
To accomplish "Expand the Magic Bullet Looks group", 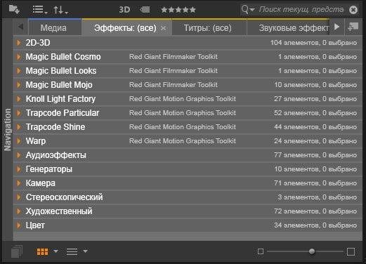I will point(19,71).
